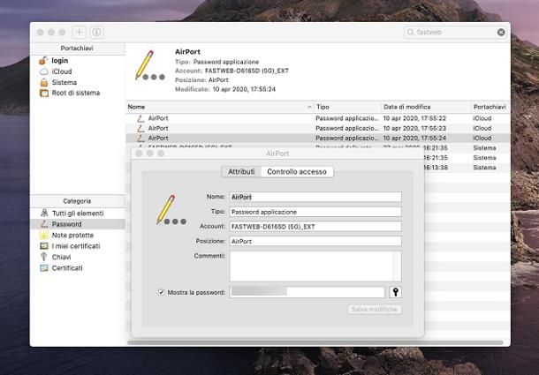Switch to the Attributi tab
The width and height of the screenshot is (539, 375).
coord(241,172)
